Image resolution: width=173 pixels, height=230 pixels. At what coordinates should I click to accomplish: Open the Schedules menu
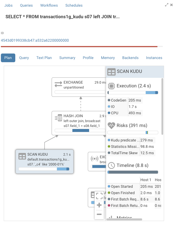pos(74,5)
